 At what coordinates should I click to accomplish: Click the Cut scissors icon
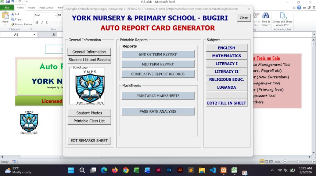coord(13,14)
